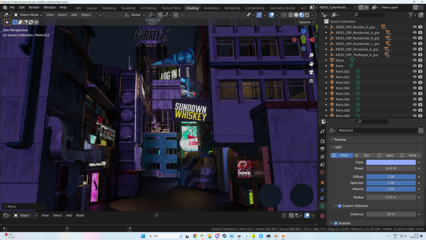The height and width of the screenshot is (240, 426).
Task: Open the Render properties tab icon
Action: point(322,141)
